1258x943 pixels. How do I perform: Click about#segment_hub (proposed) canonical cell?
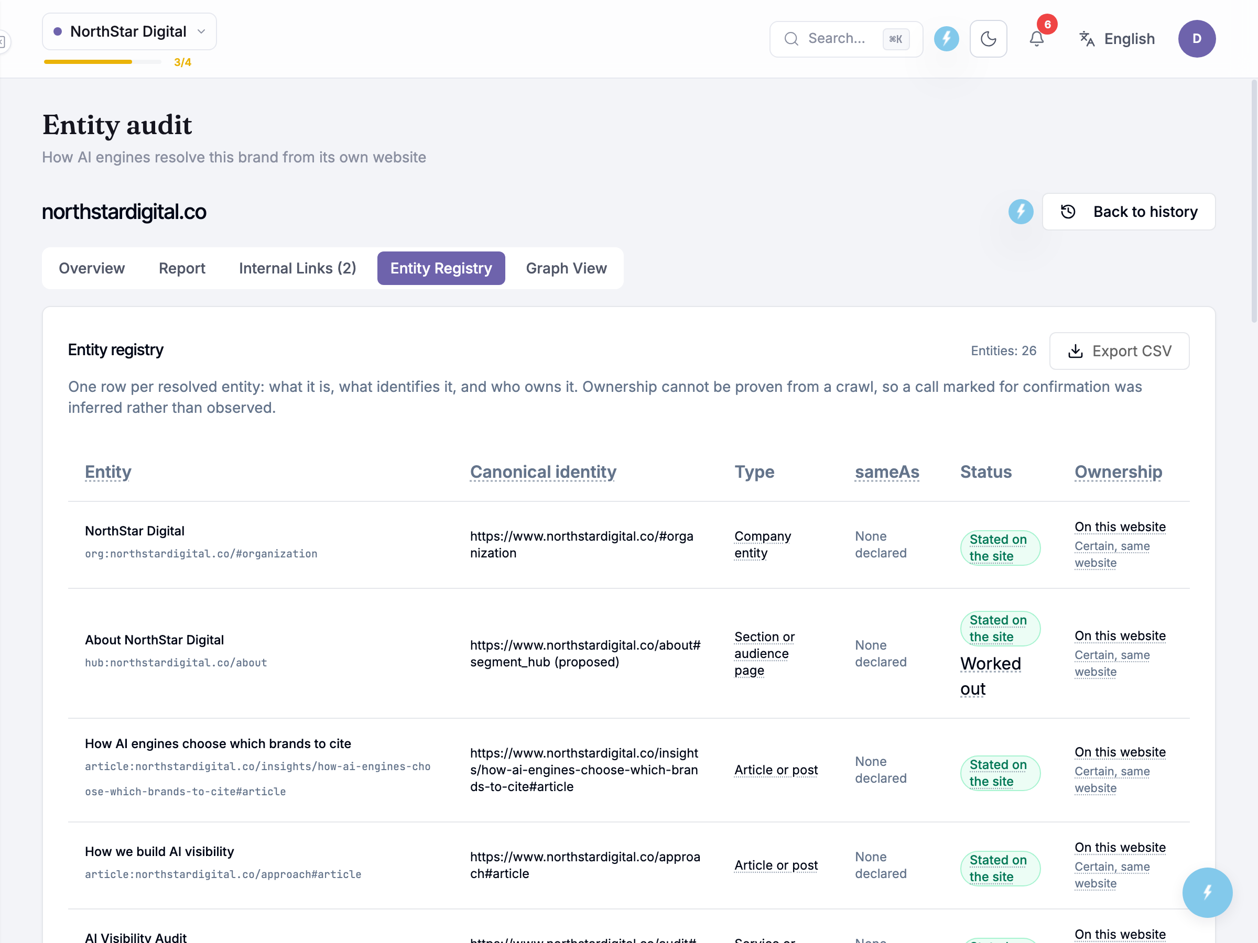click(584, 653)
